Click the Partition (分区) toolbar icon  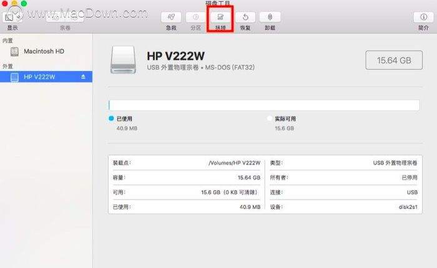(195, 17)
